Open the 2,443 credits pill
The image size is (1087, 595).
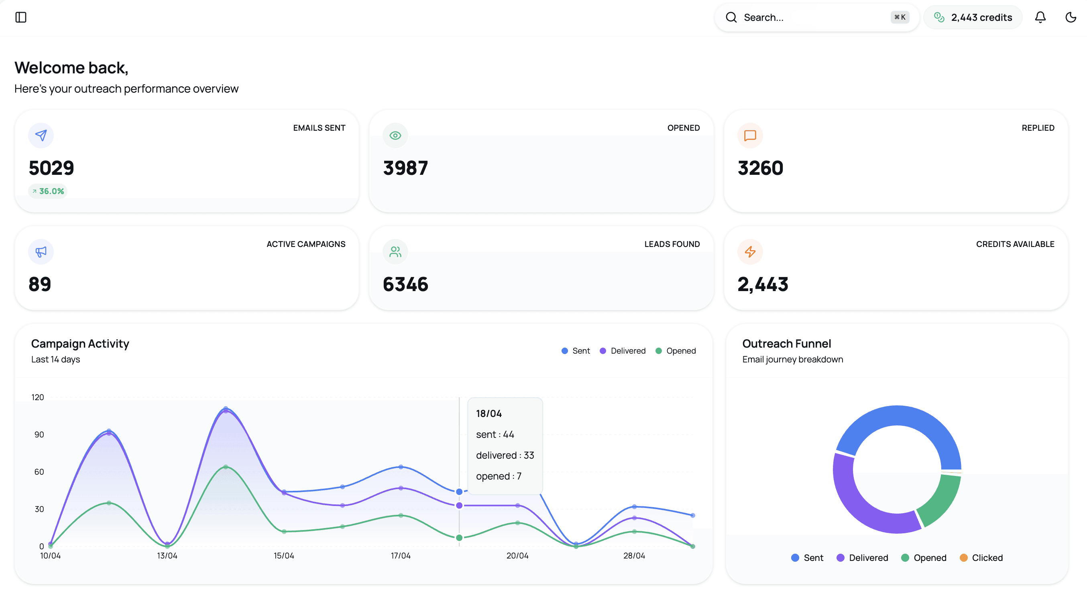(973, 17)
